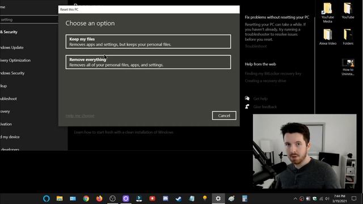Open the purple circle app in taskbar

126,198
